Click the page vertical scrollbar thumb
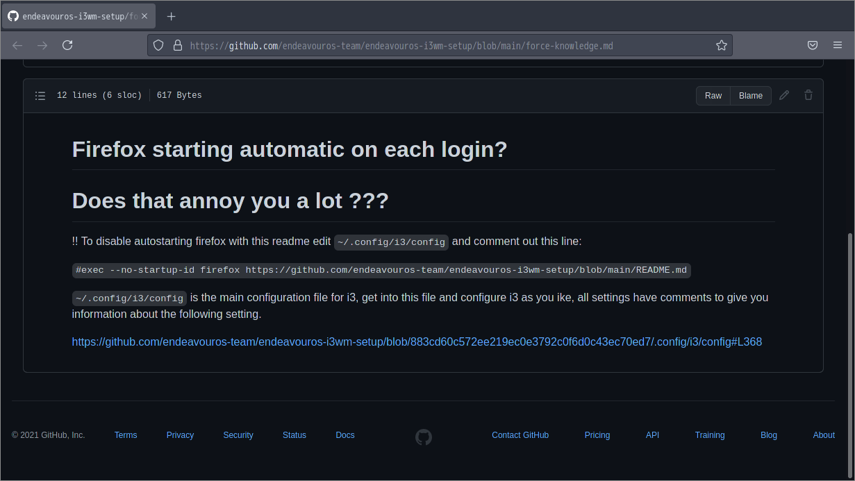The image size is (855, 481). click(851, 355)
